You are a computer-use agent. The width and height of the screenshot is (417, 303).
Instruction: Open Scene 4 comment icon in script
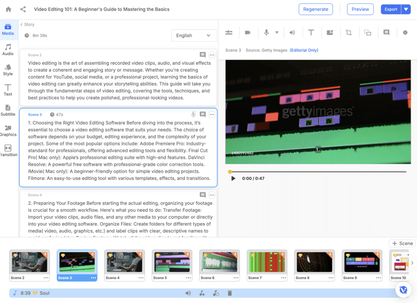click(x=203, y=195)
